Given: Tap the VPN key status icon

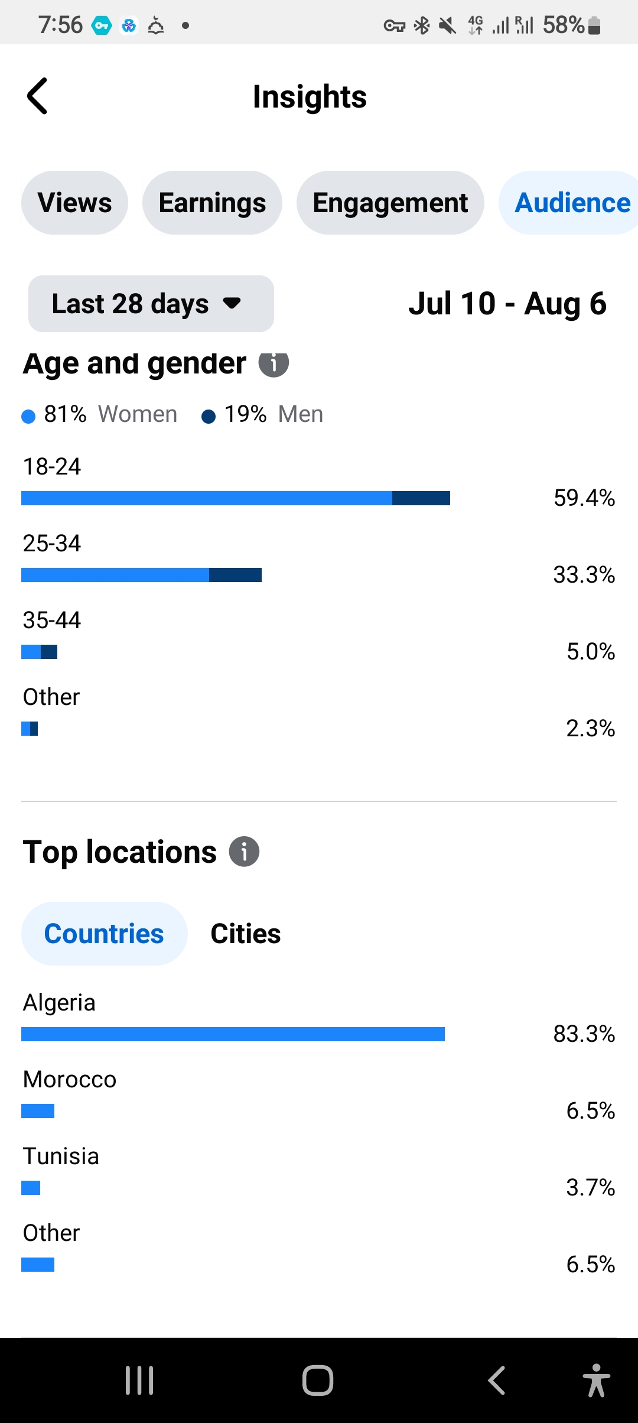Looking at the screenshot, I should point(394,25).
